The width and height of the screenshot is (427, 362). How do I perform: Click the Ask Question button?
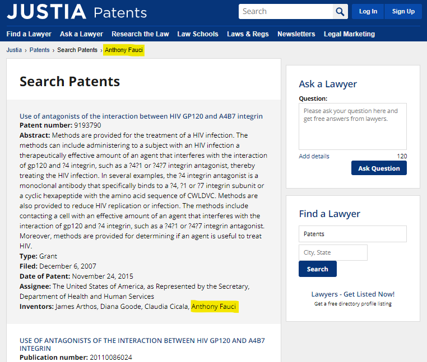click(x=379, y=168)
